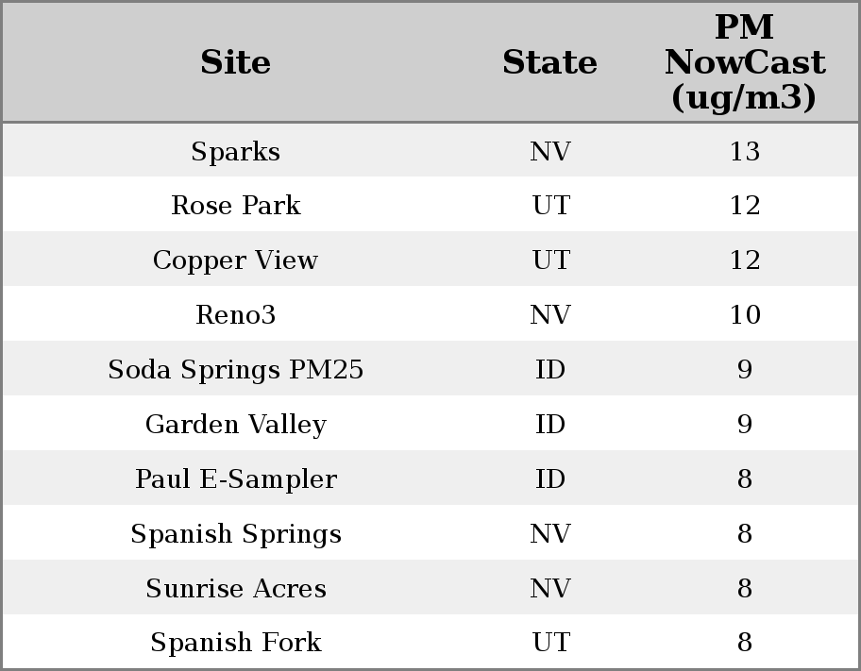Click the Garden Valley site name

click(235, 425)
